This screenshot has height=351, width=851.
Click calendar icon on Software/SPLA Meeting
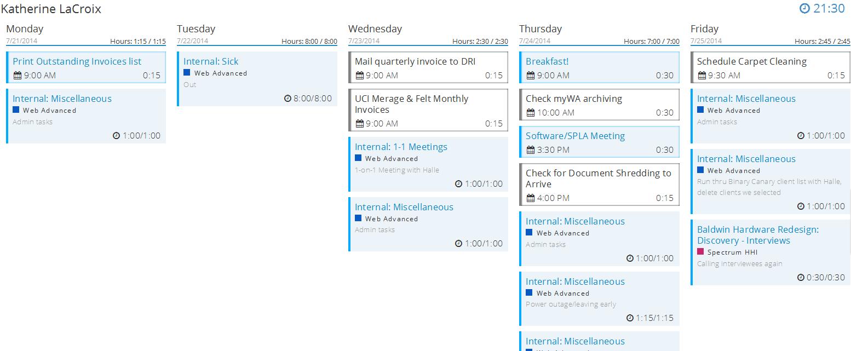pyautogui.click(x=530, y=150)
